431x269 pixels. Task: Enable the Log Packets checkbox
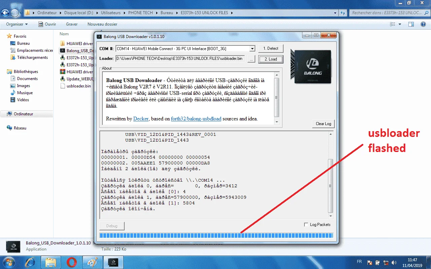click(x=306, y=225)
